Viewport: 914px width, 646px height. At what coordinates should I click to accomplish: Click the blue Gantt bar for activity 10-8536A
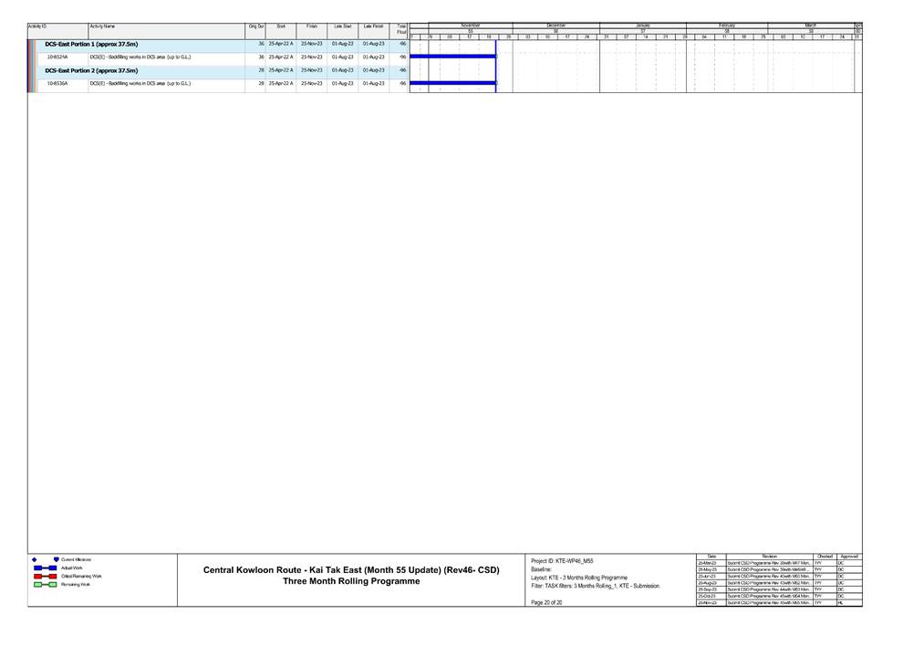tap(452, 83)
